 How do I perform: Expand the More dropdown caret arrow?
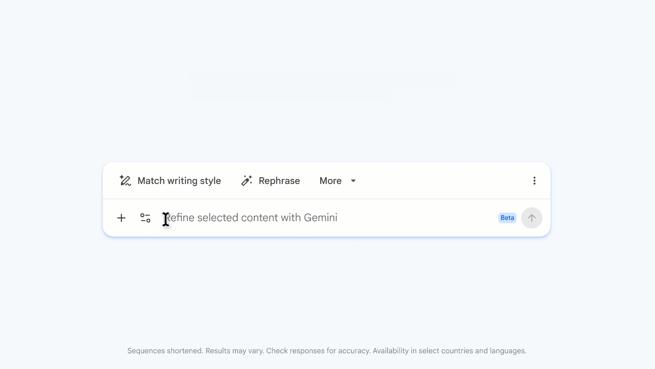tap(353, 181)
